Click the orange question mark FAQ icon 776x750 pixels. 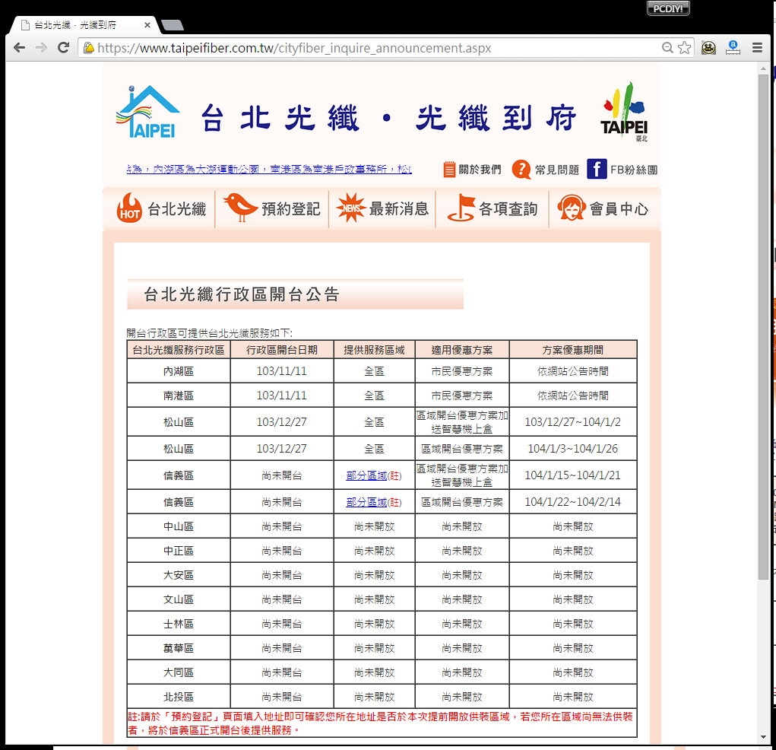pyautogui.click(x=521, y=170)
